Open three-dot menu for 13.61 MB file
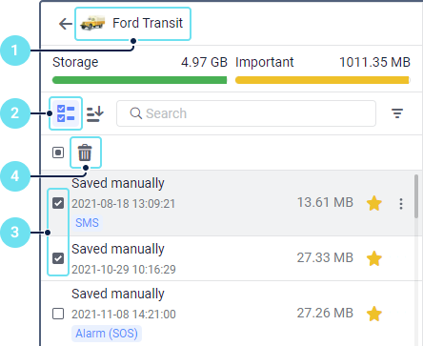The width and height of the screenshot is (423, 346). [401, 204]
